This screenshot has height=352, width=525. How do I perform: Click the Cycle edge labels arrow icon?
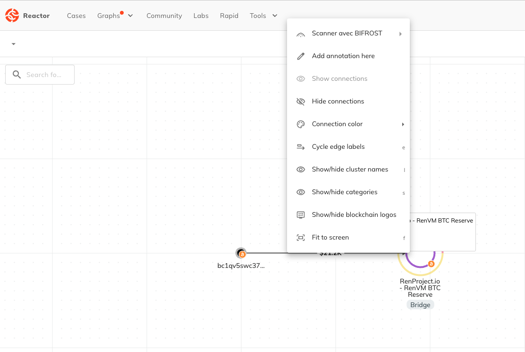coord(301,146)
